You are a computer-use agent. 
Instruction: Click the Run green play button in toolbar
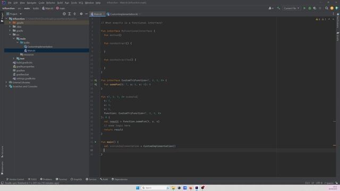click(x=304, y=8)
